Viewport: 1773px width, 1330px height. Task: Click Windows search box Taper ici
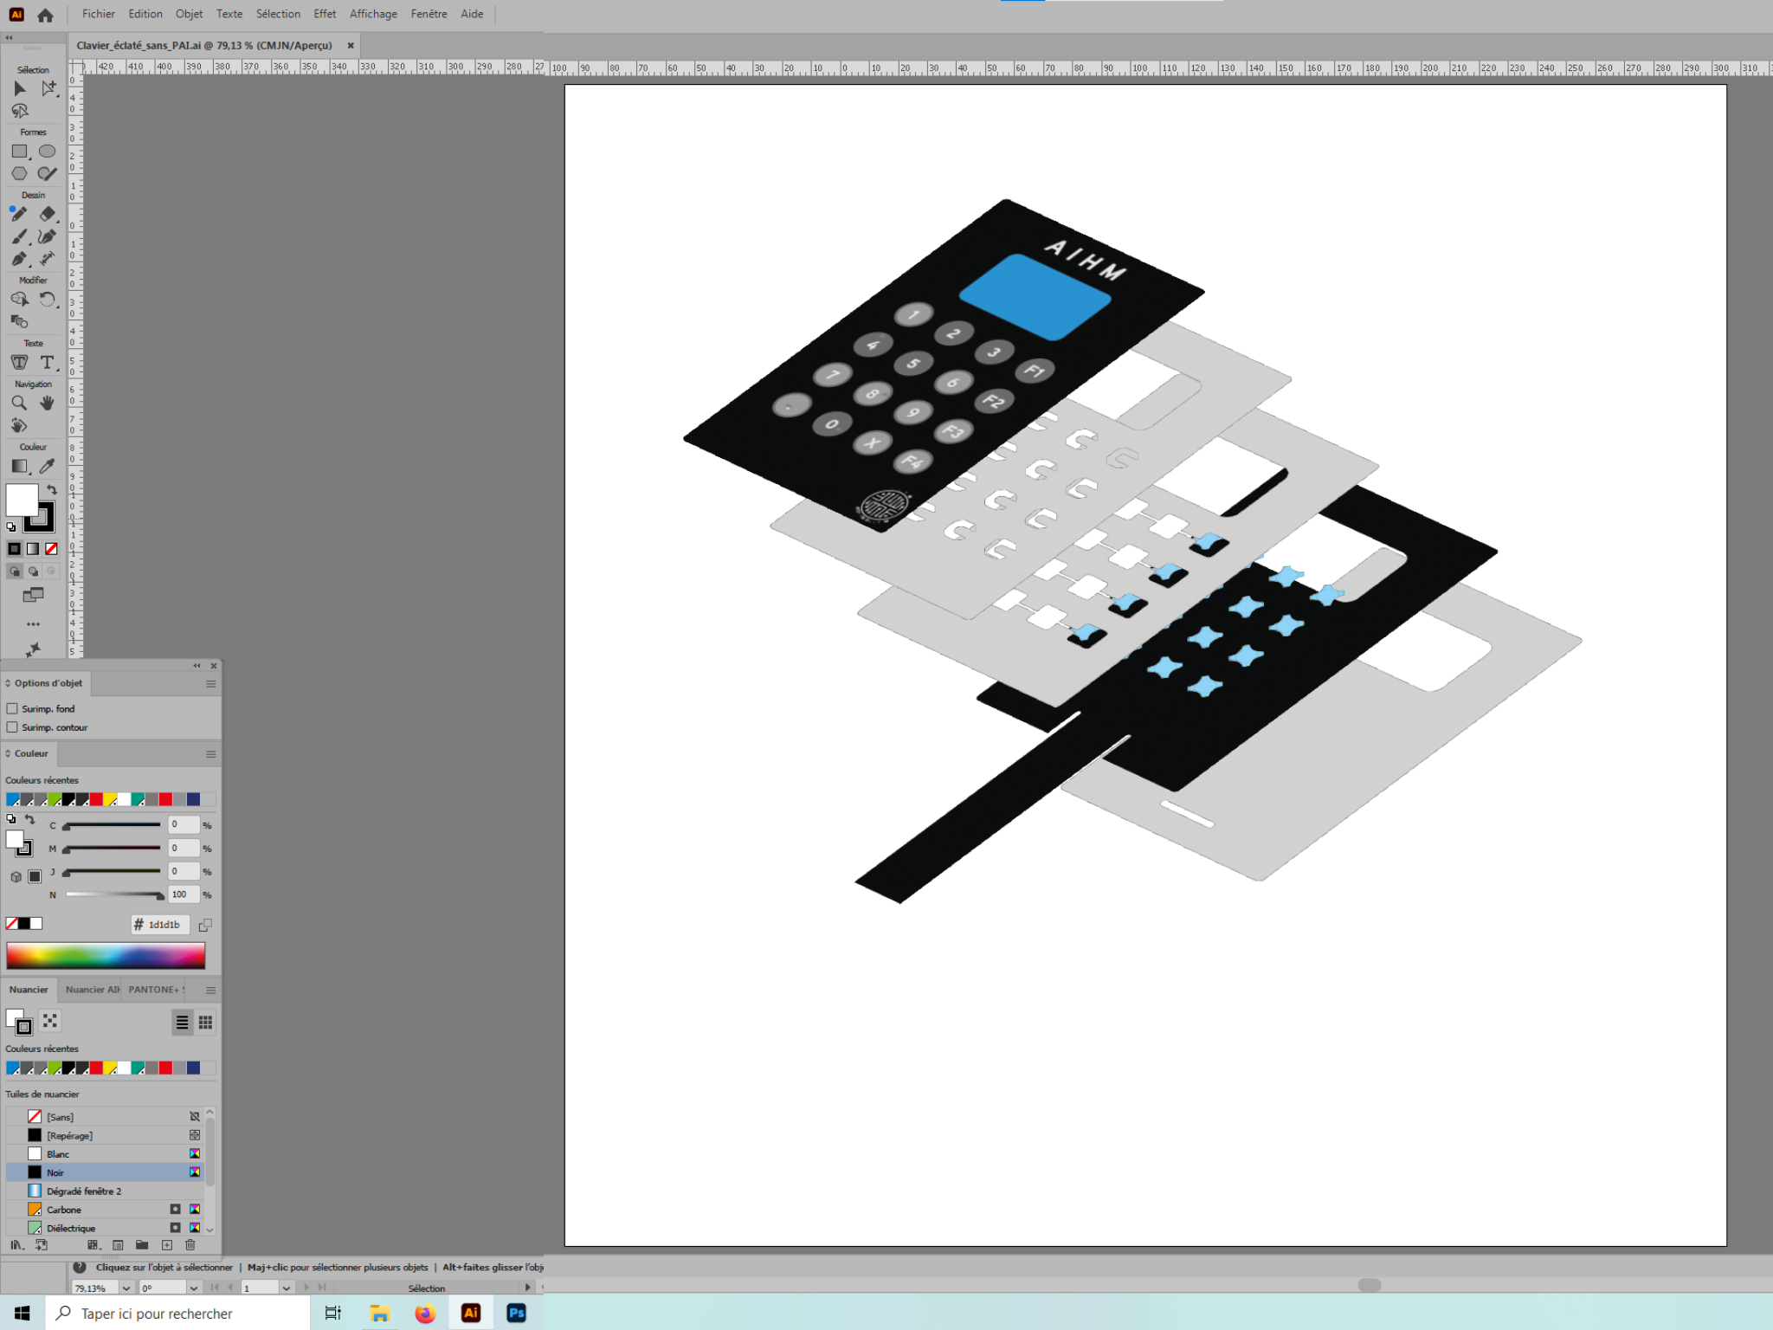[177, 1314]
